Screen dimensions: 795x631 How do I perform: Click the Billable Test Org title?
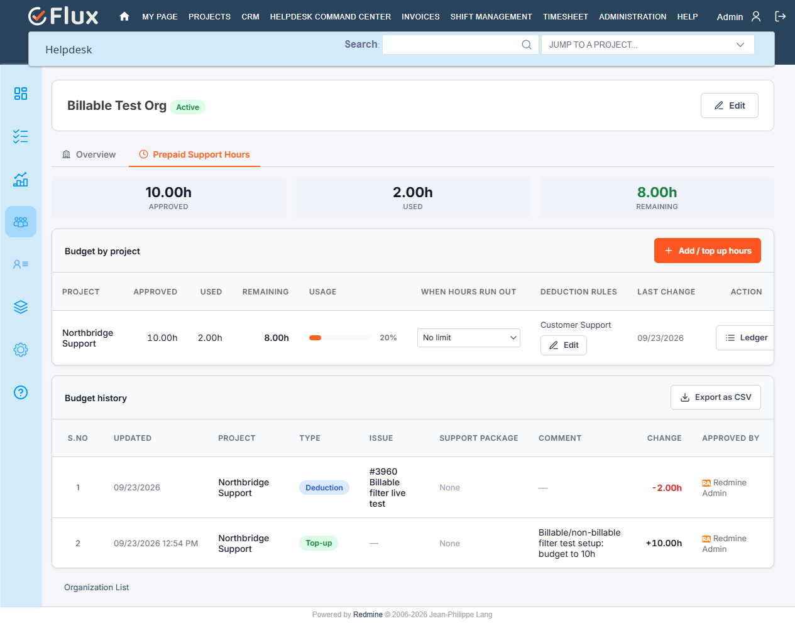pyautogui.click(x=117, y=105)
